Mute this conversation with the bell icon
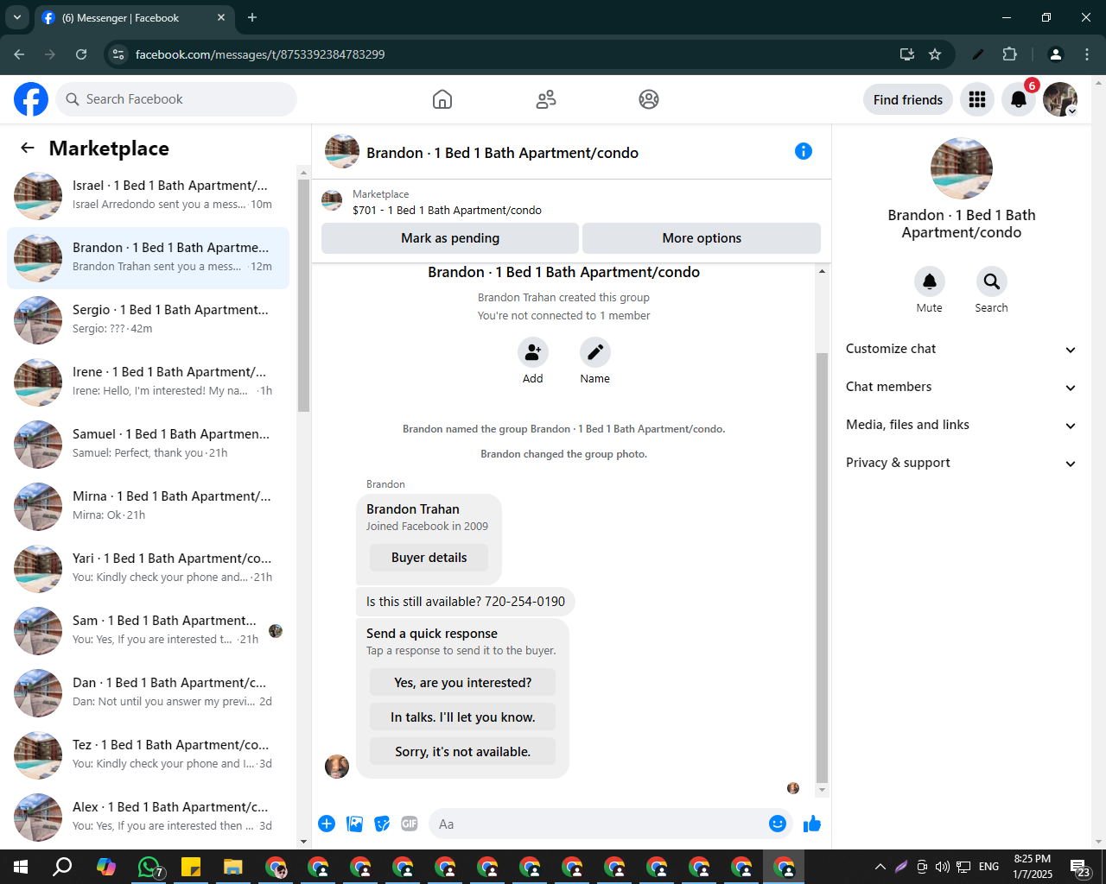This screenshot has width=1106, height=884. tap(930, 281)
